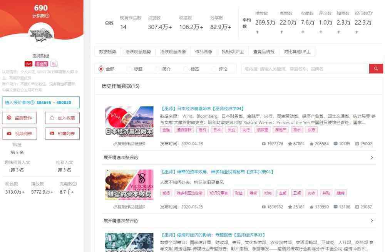
Task: Copy work link under the Japan economy thumbnail
Action: tap(129, 144)
